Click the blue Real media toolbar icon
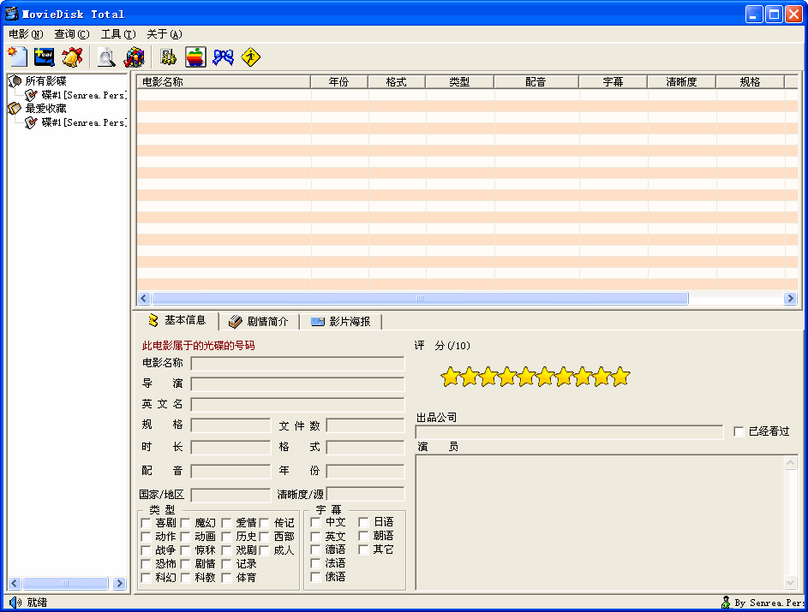The image size is (808, 612). 45,56
